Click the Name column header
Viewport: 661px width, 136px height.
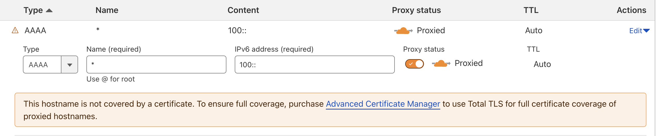coord(107,10)
